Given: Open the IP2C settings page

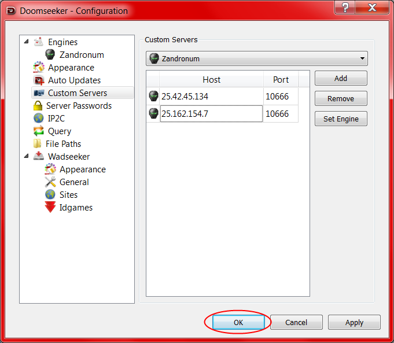Looking at the screenshot, I should coord(57,119).
